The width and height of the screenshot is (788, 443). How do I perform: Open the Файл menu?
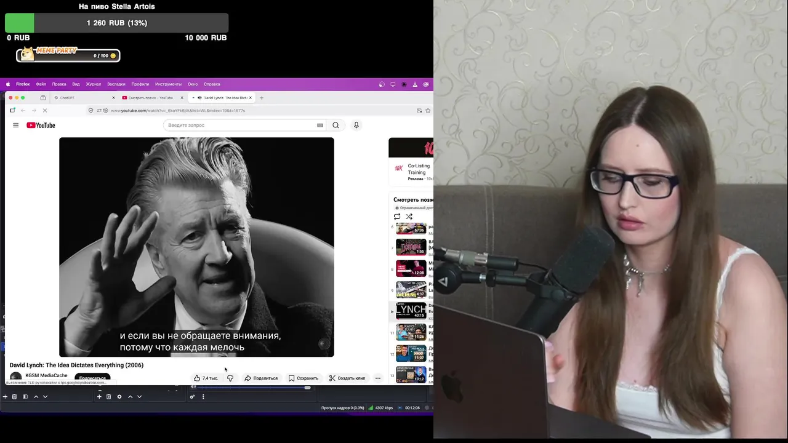tap(41, 84)
